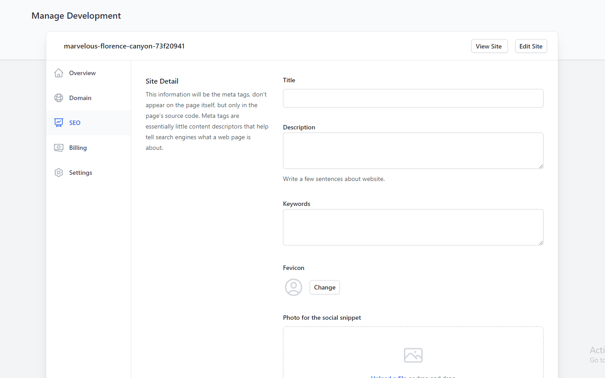The image size is (605, 378).
Task: Focus the Title input field
Action: 413,98
